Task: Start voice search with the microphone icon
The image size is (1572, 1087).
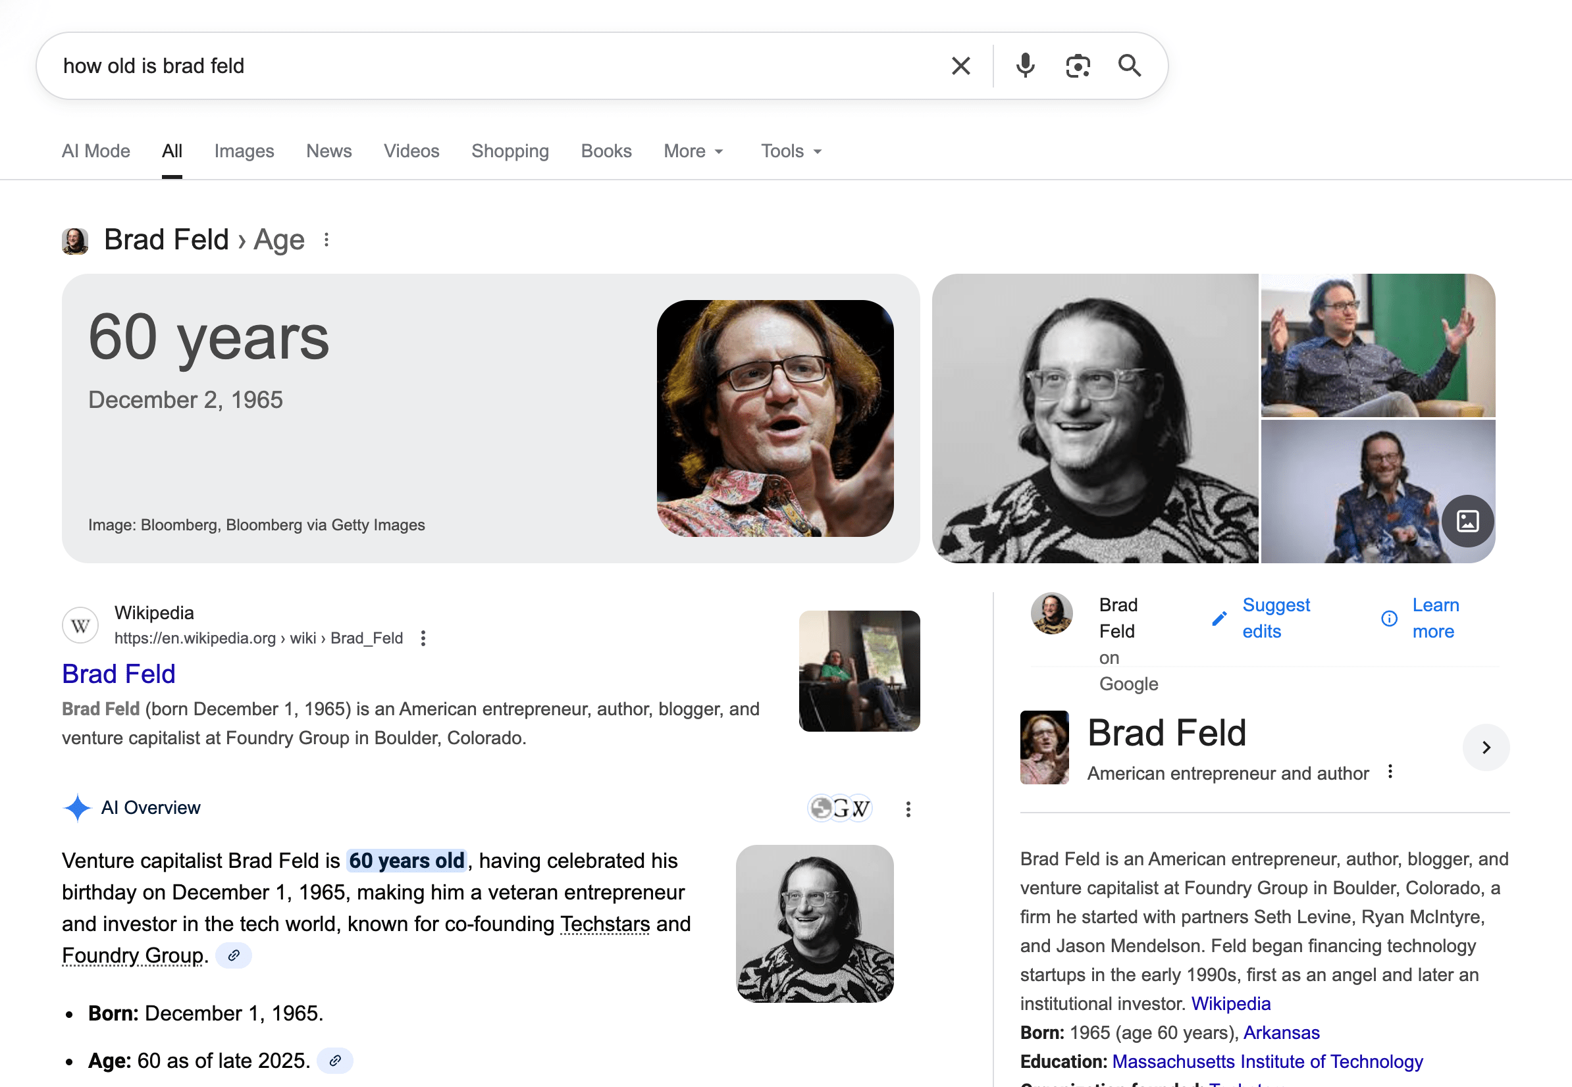Action: 1025,65
